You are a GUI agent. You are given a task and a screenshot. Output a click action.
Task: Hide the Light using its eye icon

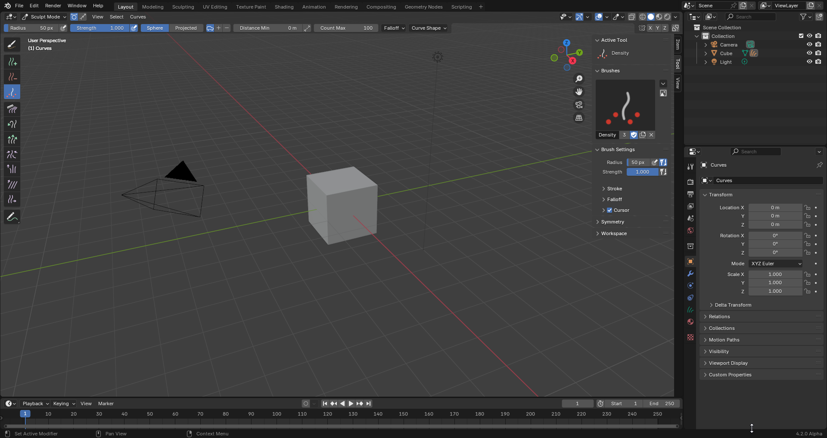809,62
